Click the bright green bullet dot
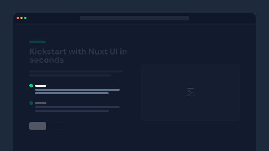Viewport: 269px width, 151px height. point(31,86)
